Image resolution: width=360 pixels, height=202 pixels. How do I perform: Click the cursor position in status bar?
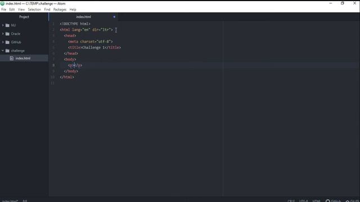(x=25, y=201)
